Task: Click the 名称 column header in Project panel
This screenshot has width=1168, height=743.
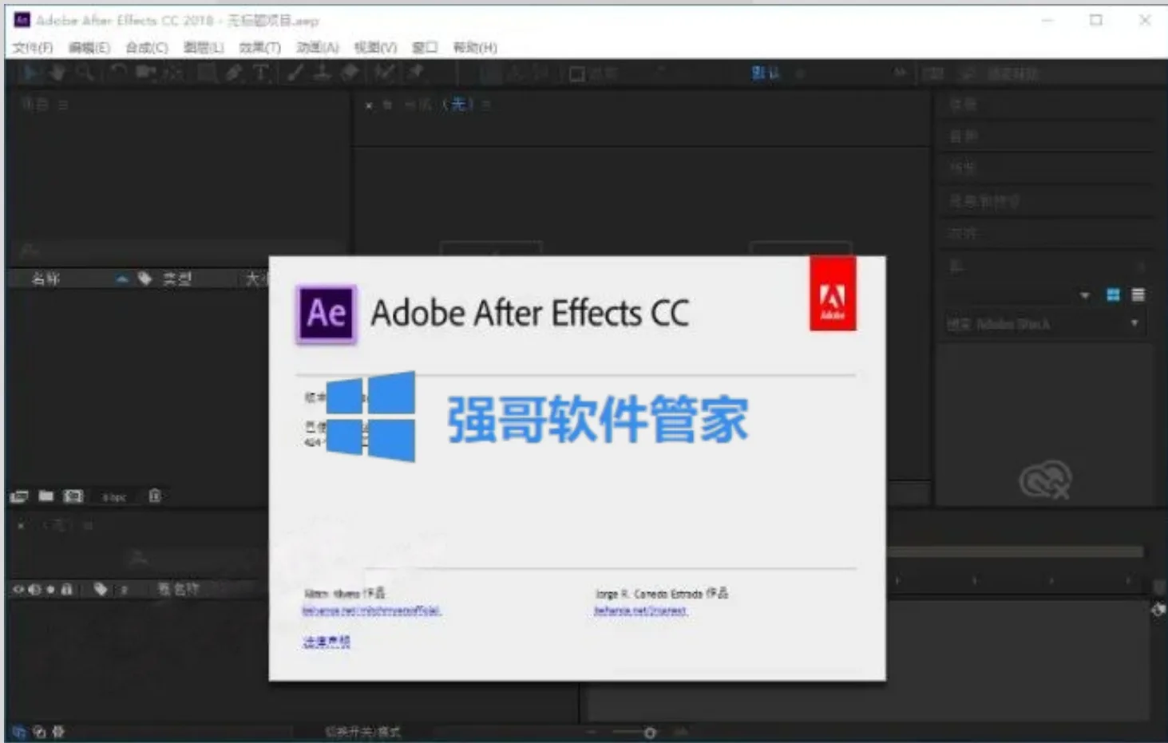Action: click(x=46, y=279)
